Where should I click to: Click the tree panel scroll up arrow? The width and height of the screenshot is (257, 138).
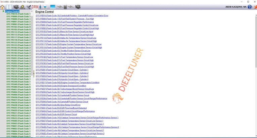[32, 11]
